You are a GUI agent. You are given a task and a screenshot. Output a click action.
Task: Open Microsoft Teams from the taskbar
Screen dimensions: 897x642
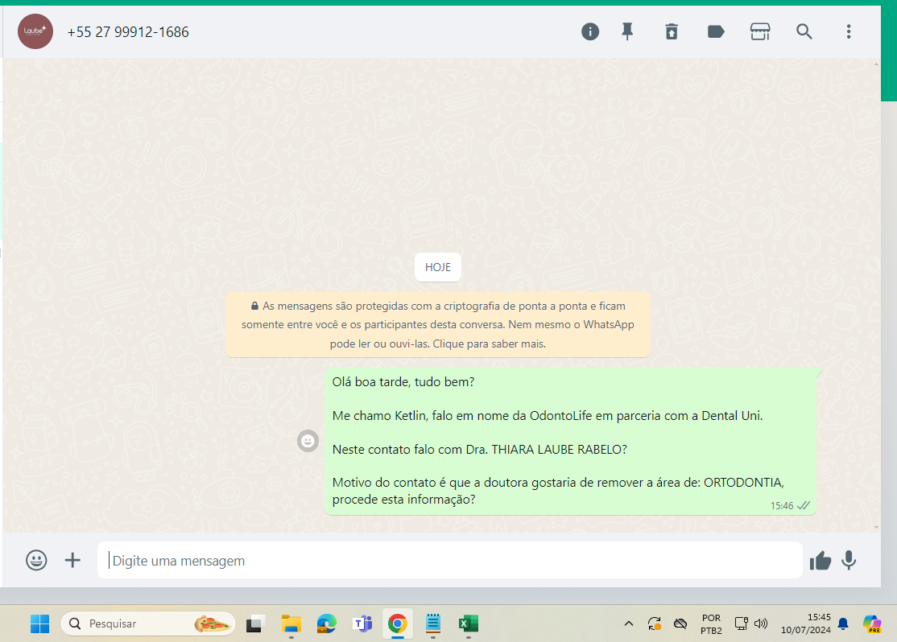coord(362,623)
